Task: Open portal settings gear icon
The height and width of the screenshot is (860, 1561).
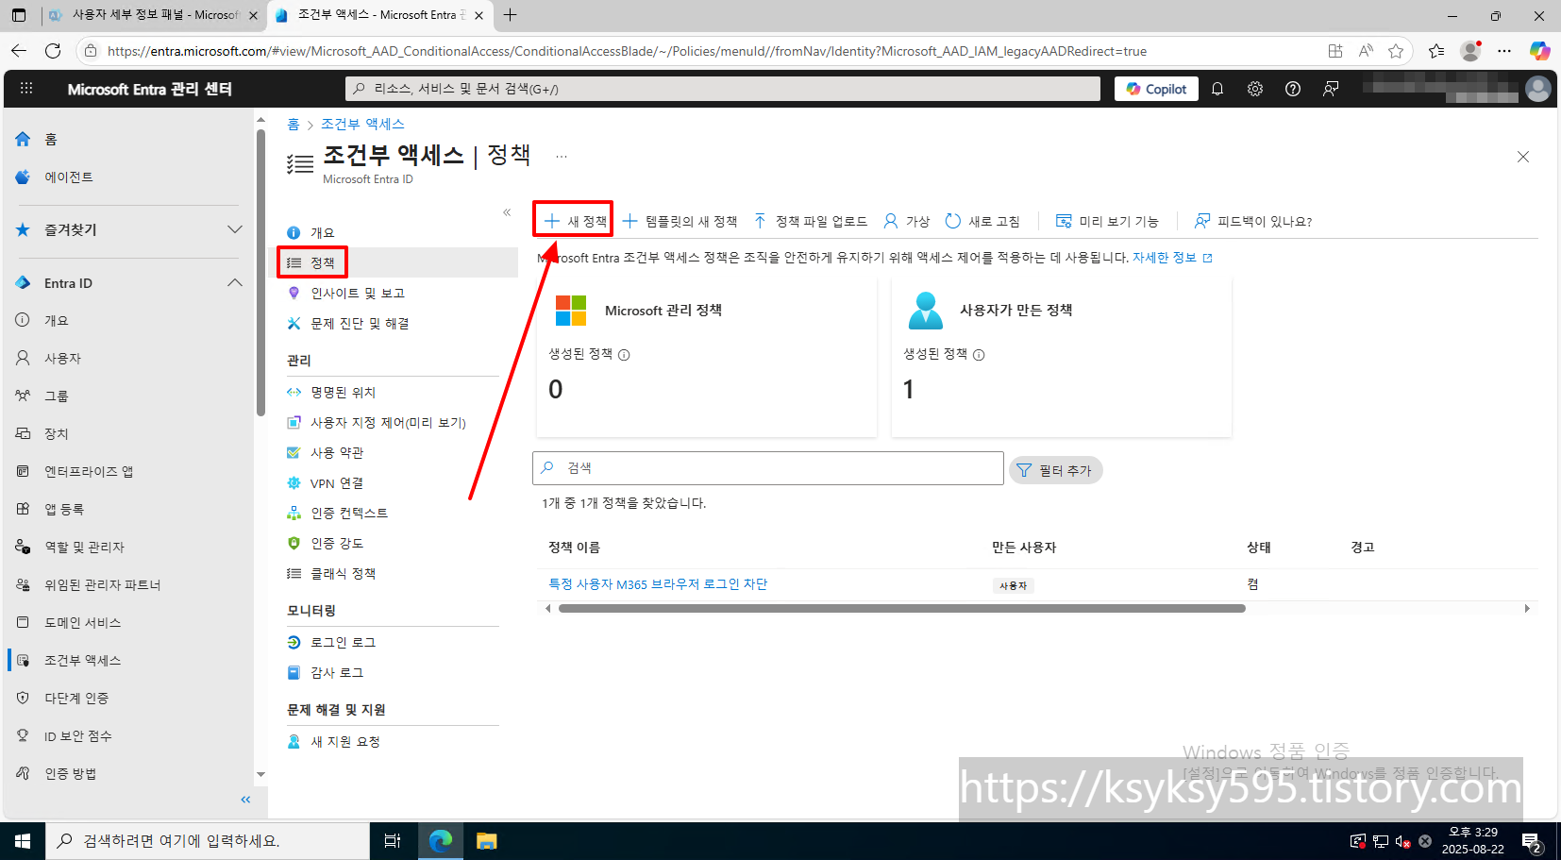Action: [1255, 89]
